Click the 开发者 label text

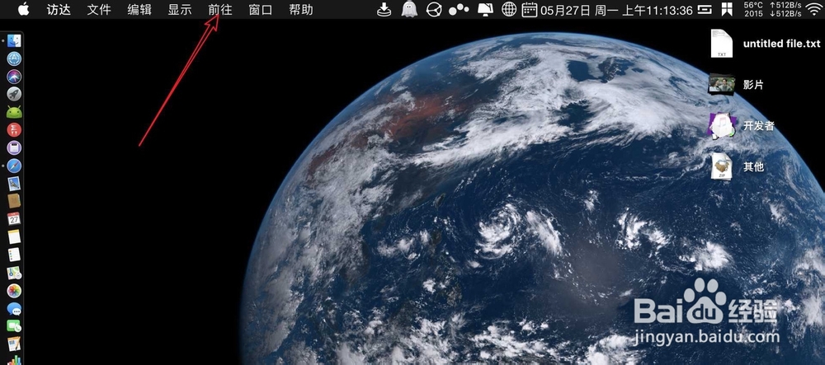pos(758,126)
